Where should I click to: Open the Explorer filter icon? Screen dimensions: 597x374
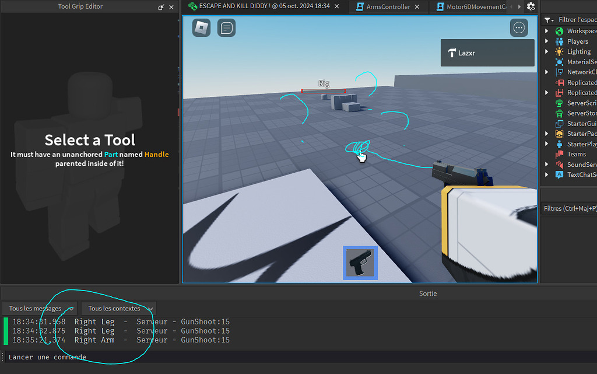point(548,19)
